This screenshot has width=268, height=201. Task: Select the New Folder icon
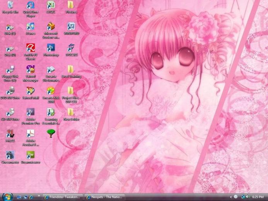click(x=71, y=115)
